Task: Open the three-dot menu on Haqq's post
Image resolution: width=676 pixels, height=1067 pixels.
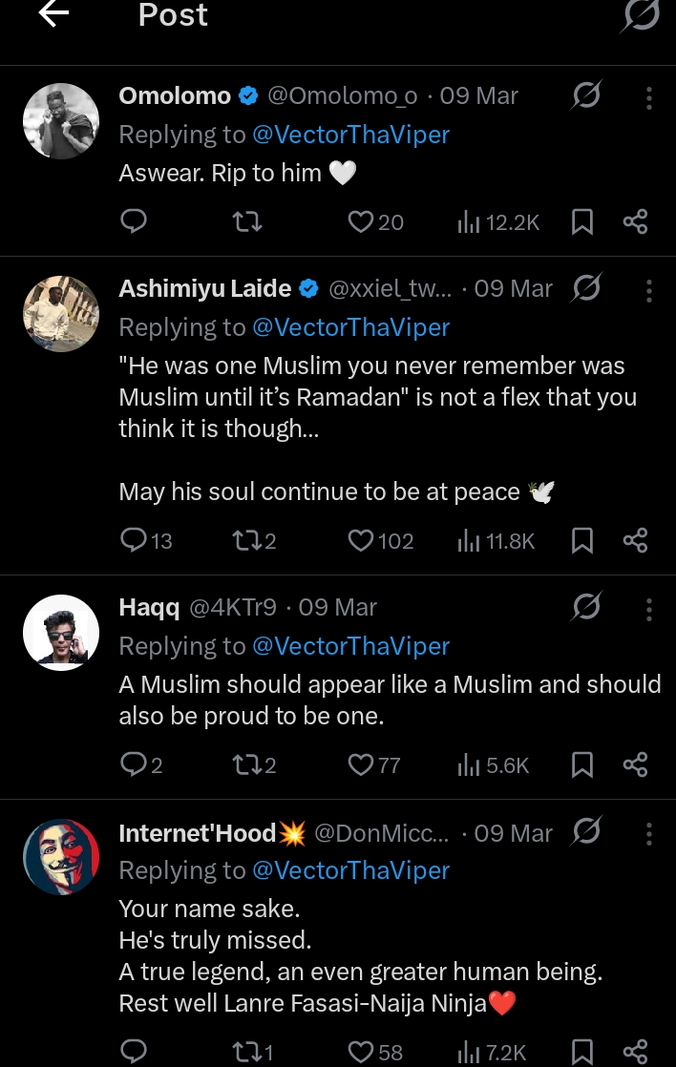Action: [649, 608]
